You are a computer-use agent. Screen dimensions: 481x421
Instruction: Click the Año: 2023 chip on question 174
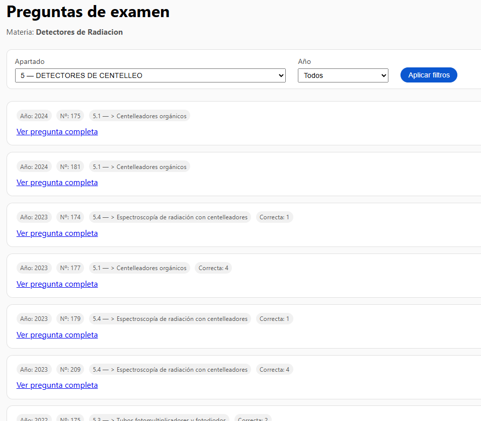pos(34,217)
